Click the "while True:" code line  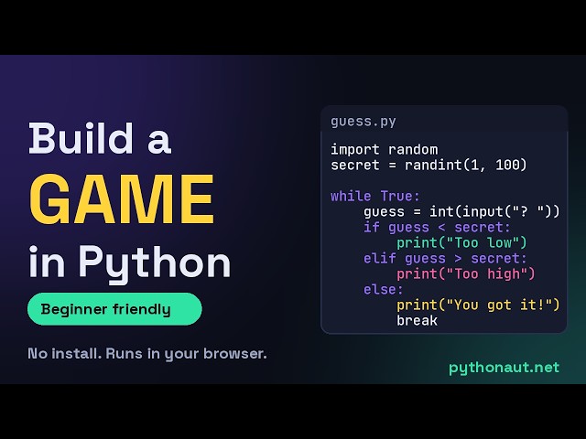point(375,196)
